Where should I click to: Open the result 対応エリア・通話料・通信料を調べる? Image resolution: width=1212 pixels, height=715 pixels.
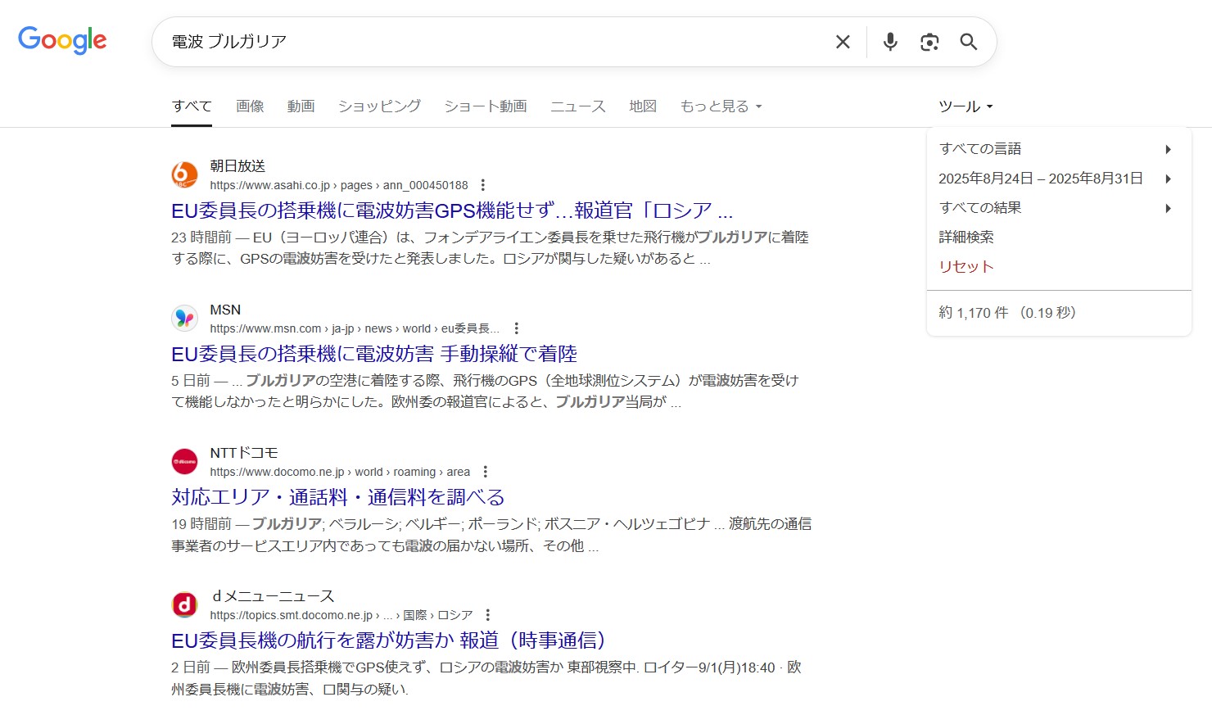(x=338, y=497)
